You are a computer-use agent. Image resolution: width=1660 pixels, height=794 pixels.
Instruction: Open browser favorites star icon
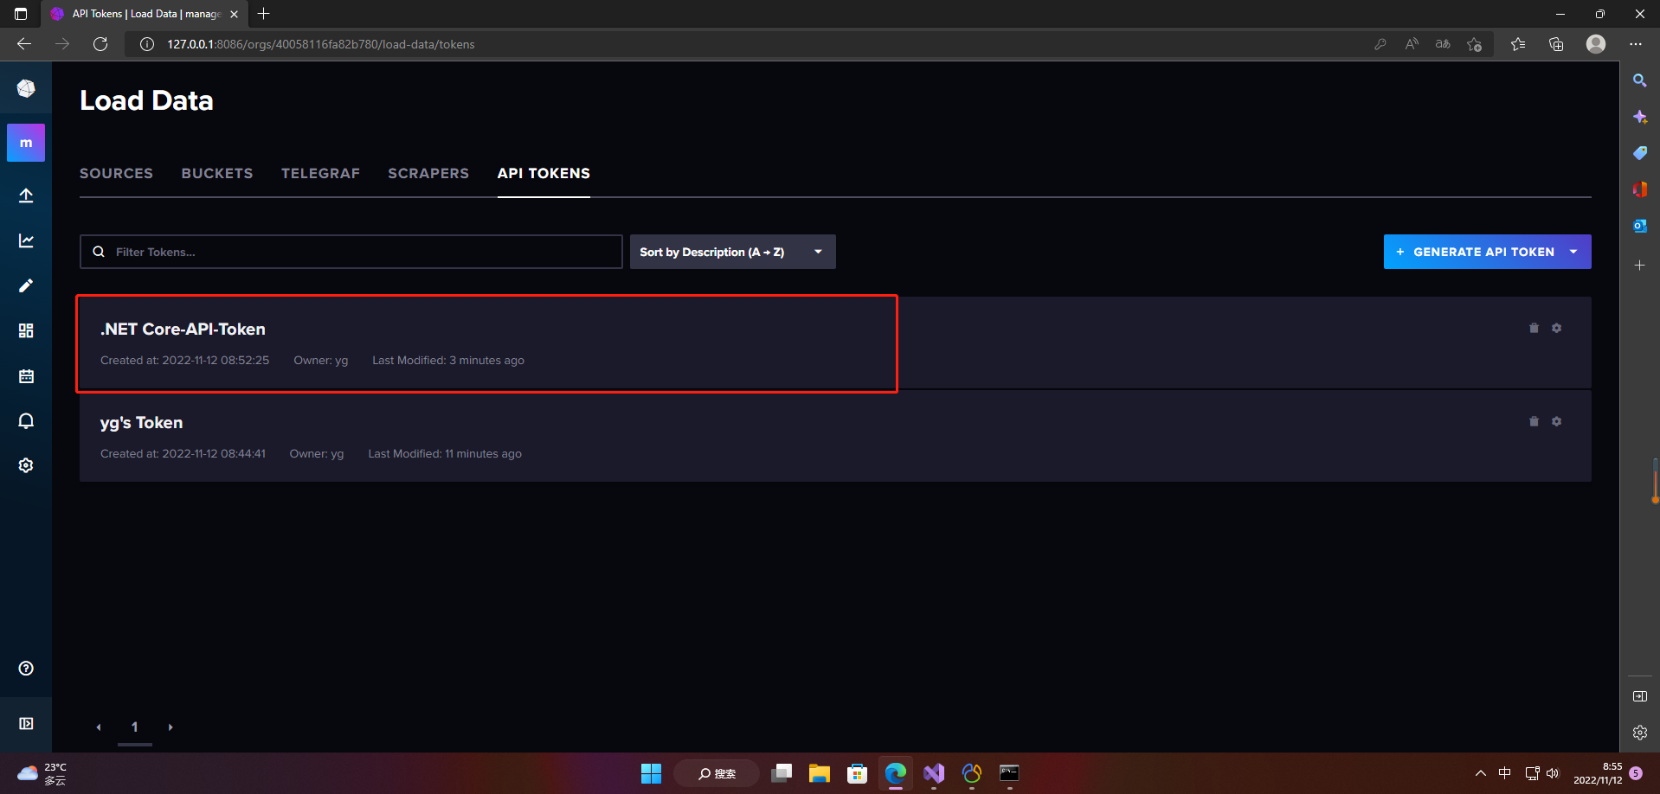tap(1518, 44)
